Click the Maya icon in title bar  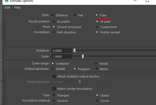coord(7,1)
